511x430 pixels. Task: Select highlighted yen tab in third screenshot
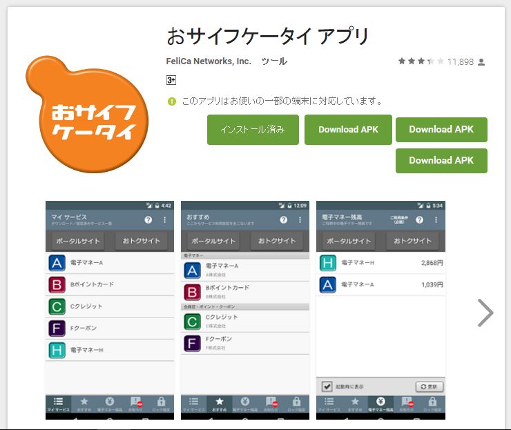(x=380, y=404)
